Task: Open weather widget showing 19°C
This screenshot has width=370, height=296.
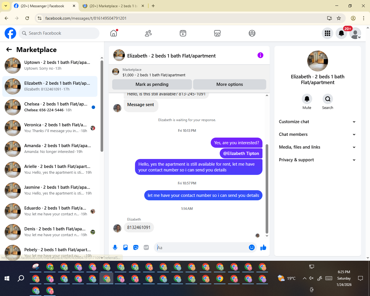Action: 287,278
